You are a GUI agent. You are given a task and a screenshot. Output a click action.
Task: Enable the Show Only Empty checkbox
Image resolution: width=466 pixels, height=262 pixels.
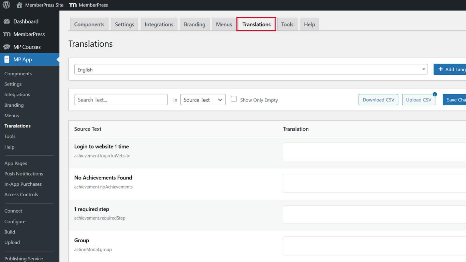234,98
